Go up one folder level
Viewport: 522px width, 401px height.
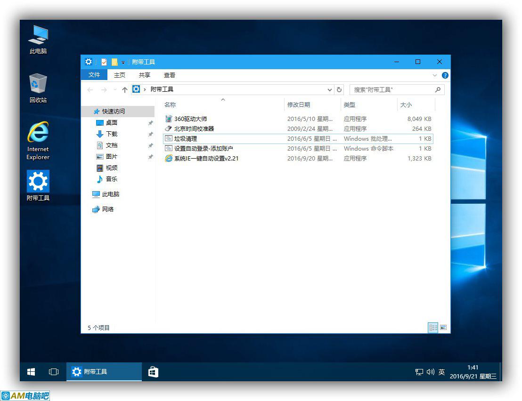tap(125, 89)
